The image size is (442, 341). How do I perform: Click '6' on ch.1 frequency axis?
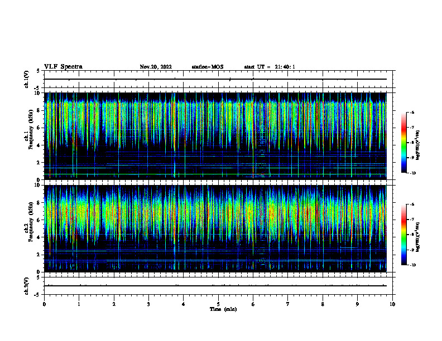tap(39, 128)
